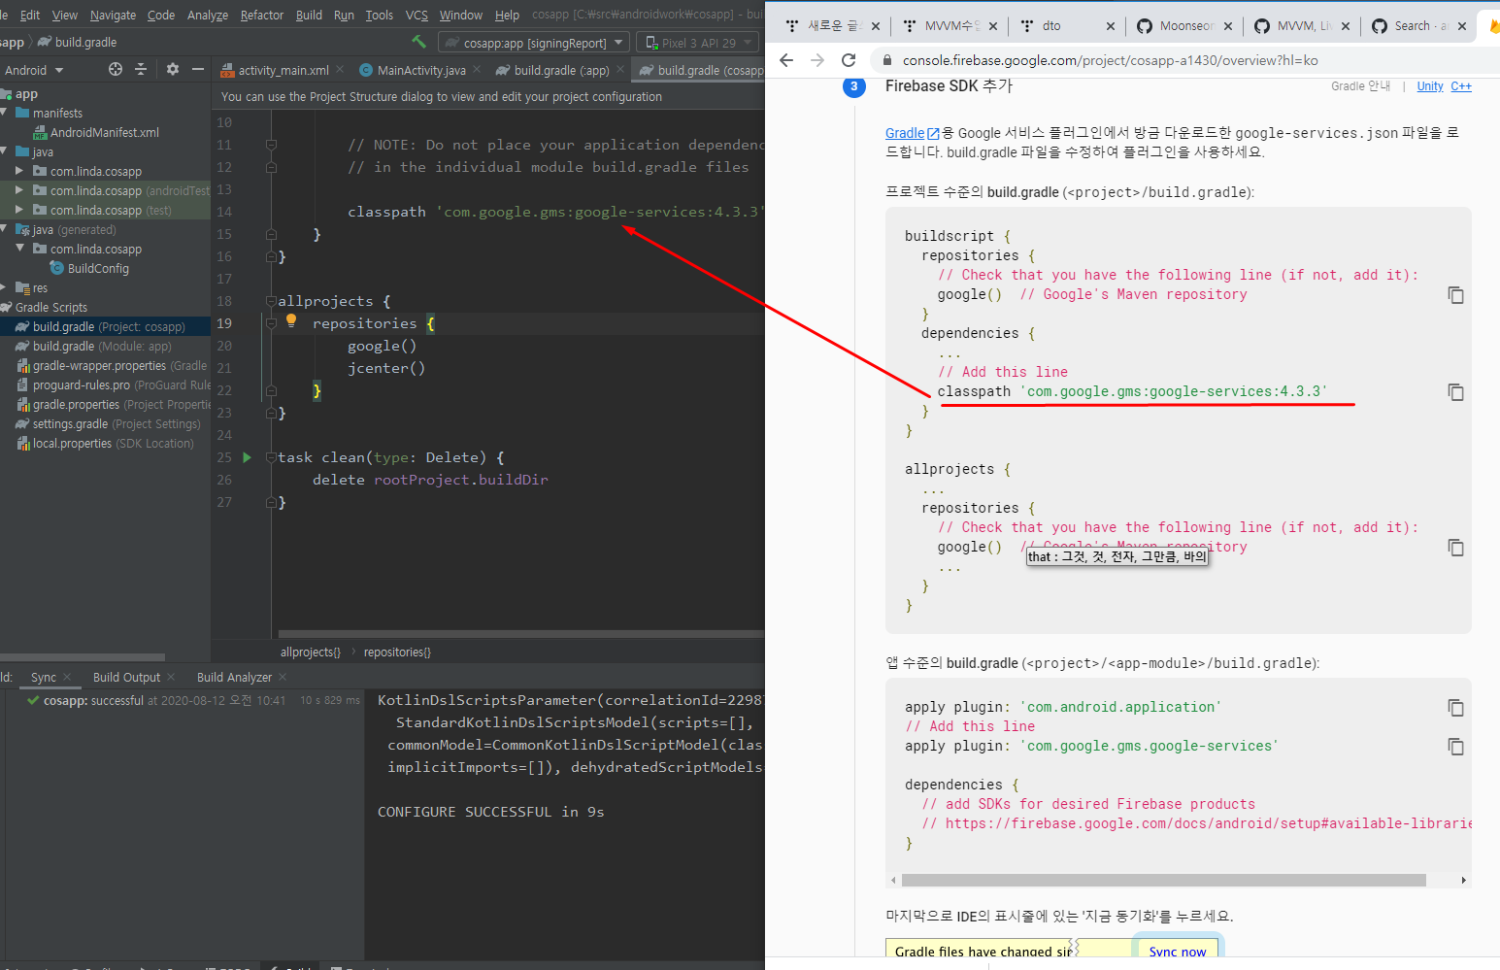
Task: Click the Unity link in the SDK header
Action: 1430,86
